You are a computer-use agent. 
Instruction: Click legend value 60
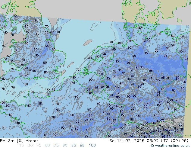coord(48,146)
